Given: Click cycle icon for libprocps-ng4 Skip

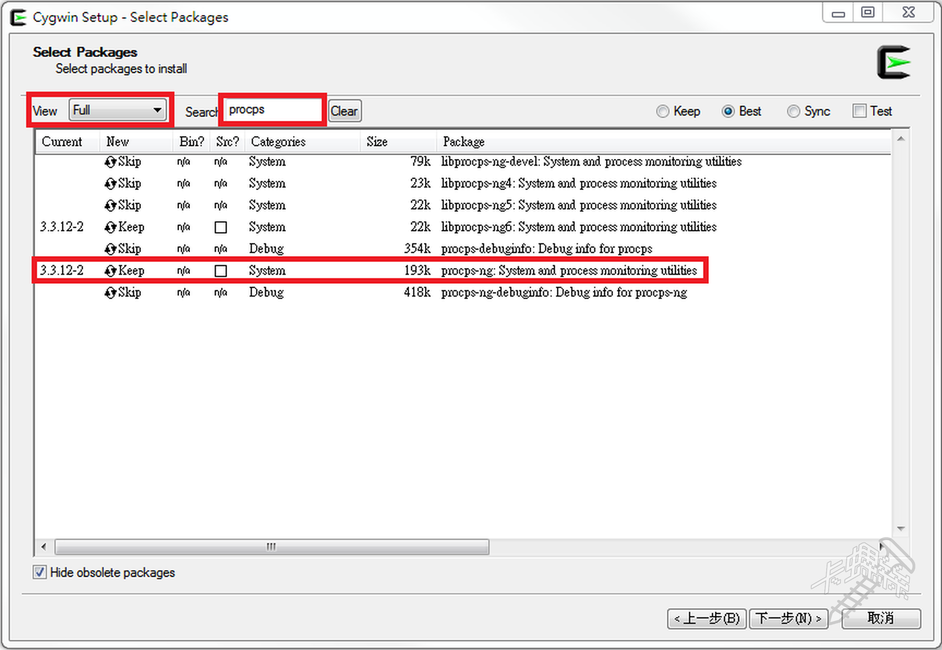Looking at the screenshot, I should (x=110, y=184).
